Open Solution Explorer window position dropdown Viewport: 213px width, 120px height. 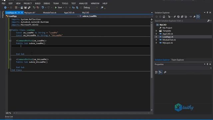[205, 13]
